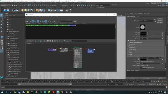Collapse the Globals section
Viewport: 168px width, 94px height.
(146, 56)
